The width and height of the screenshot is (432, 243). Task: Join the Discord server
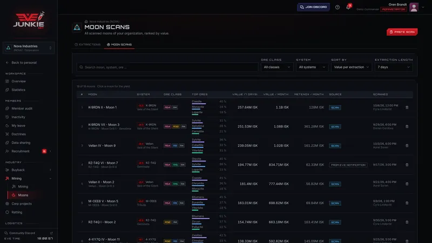[x=313, y=7]
